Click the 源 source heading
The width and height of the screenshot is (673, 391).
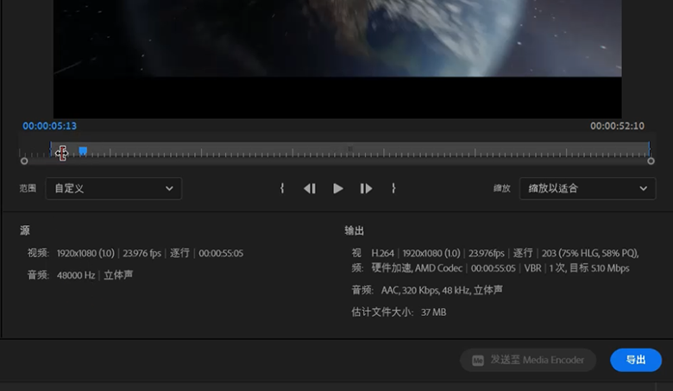25,230
